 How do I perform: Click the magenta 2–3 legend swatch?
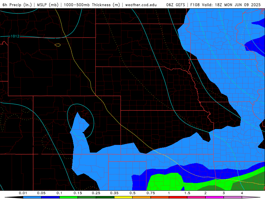(215, 197)
